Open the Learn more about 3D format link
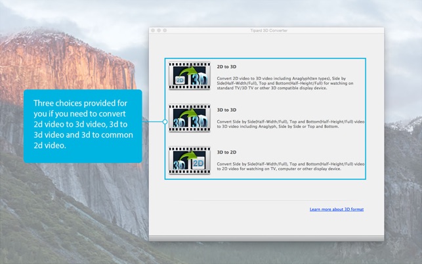 (x=337, y=209)
